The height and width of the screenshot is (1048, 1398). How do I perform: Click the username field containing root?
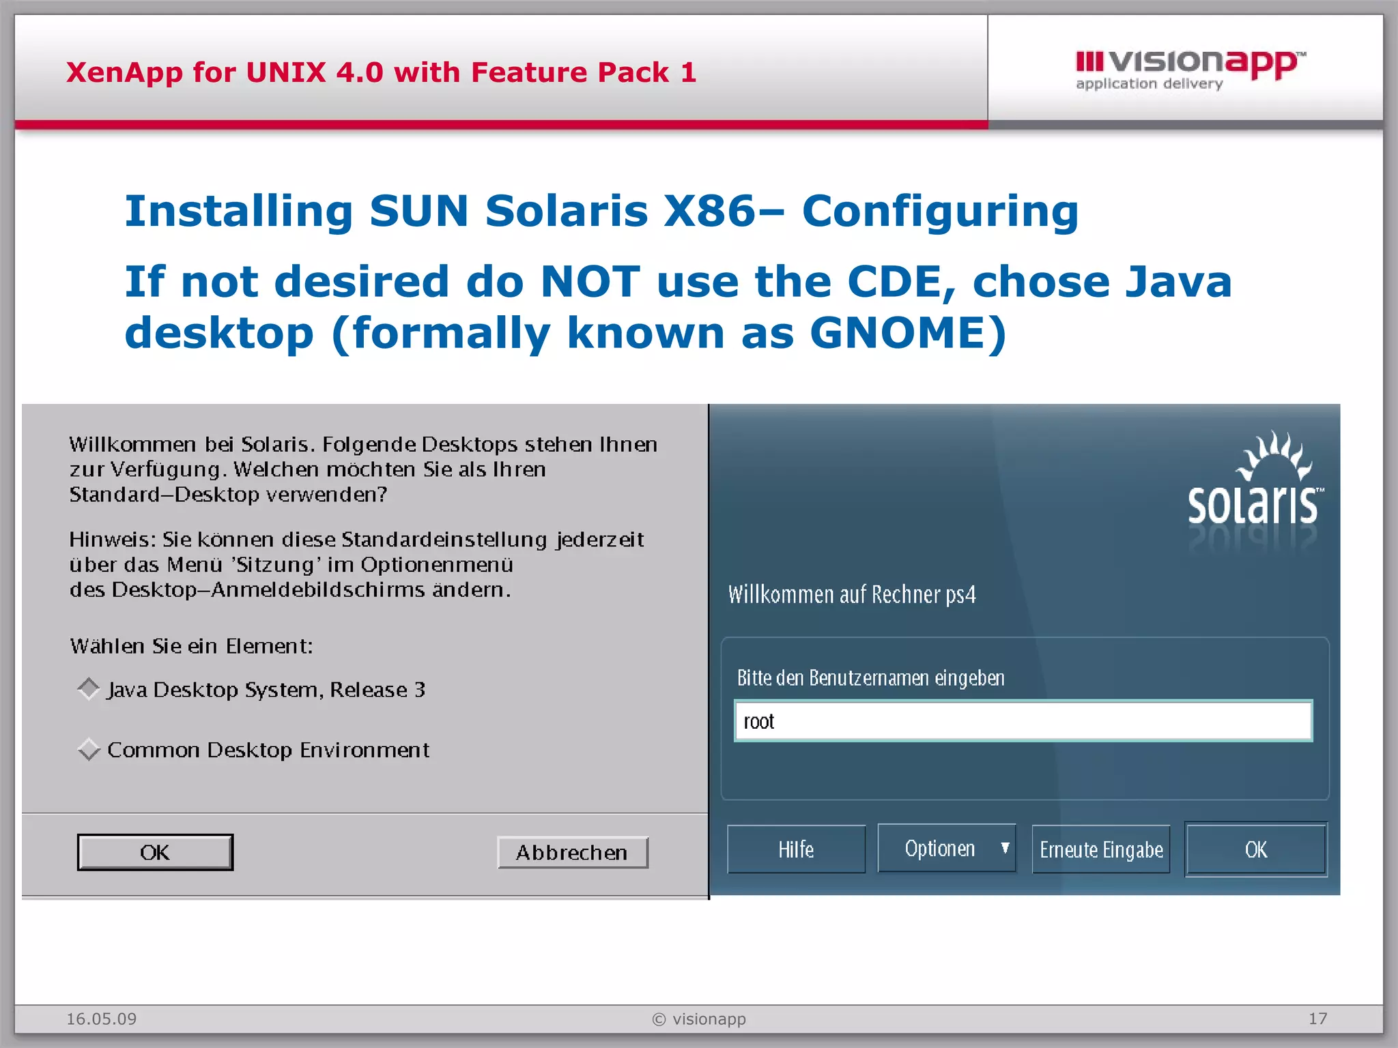tap(1023, 721)
